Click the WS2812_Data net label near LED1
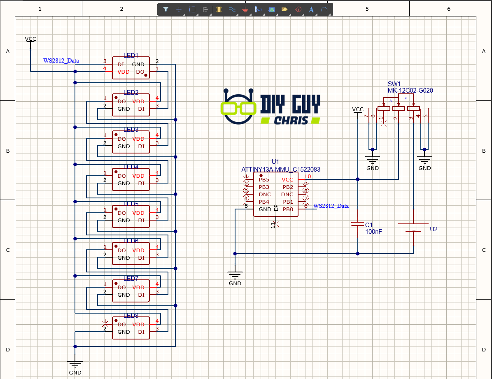Screen dimensions: 492x379 click(61, 60)
